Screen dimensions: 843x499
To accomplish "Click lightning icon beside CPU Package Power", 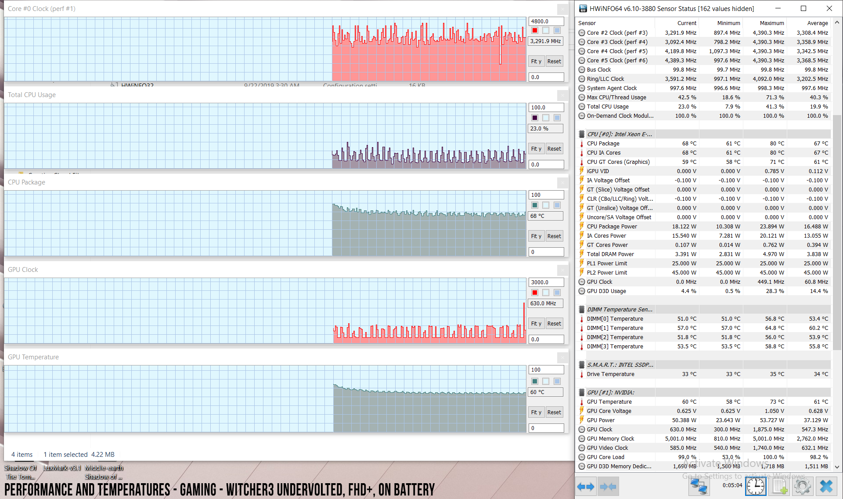I will tap(582, 226).
